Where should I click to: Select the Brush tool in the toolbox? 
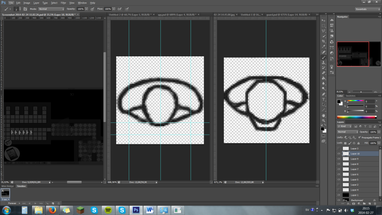324,57
